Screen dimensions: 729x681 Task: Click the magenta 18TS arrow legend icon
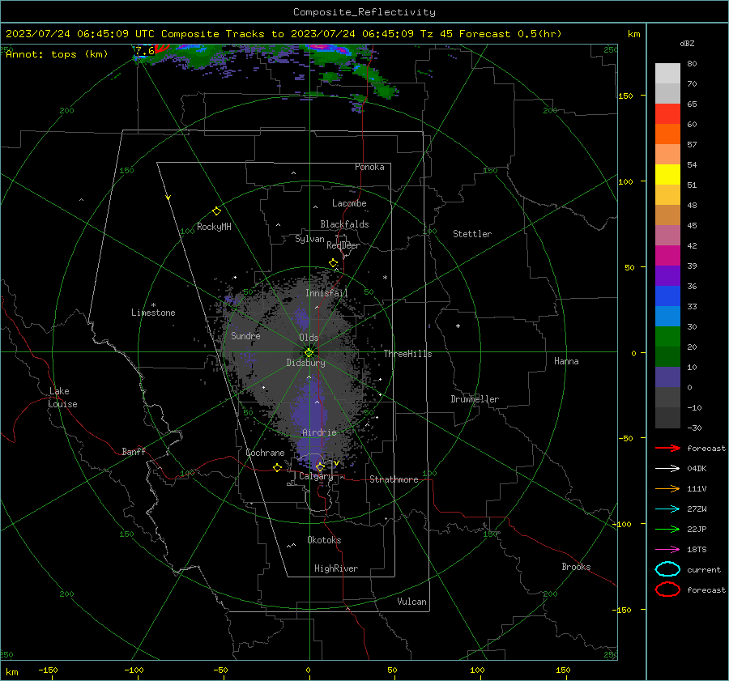tap(667, 550)
